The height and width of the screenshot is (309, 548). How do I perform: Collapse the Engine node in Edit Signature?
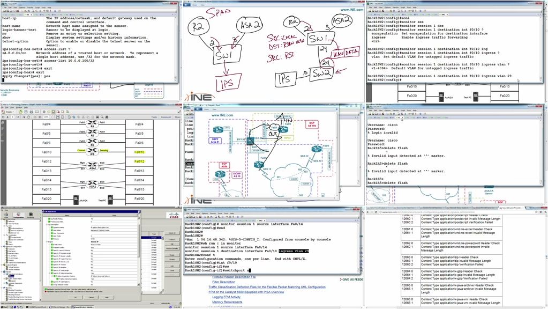tap(47, 241)
